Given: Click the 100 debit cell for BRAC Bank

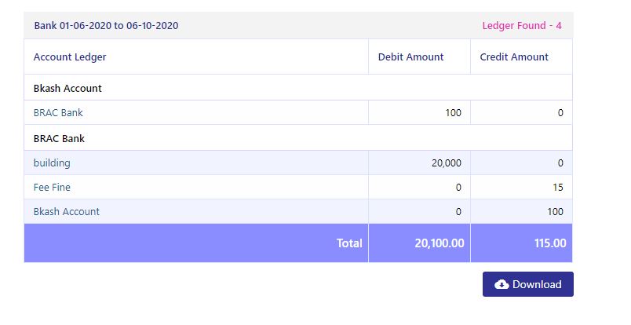Looking at the screenshot, I should [x=453, y=113].
